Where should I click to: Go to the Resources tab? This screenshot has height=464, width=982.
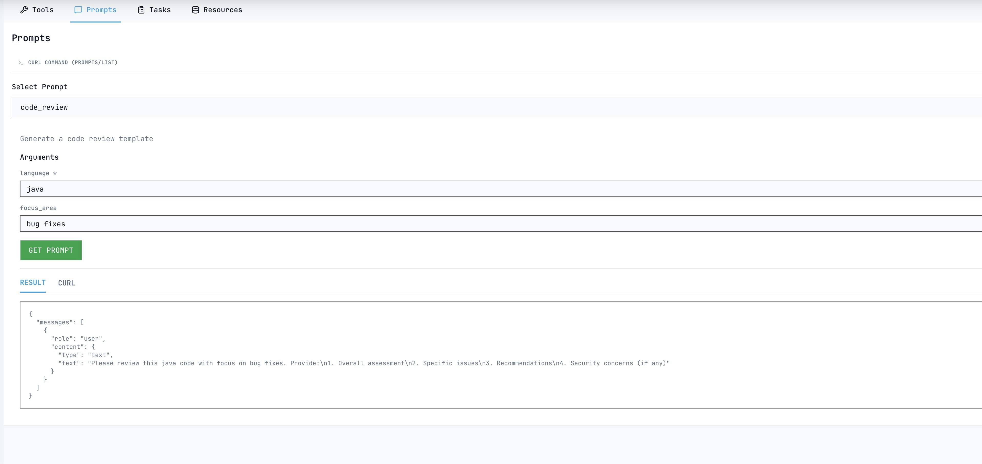click(x=222, y=10)
